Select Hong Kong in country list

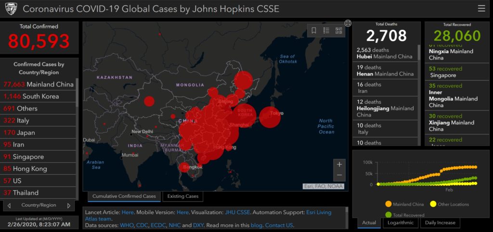(39, 169)
